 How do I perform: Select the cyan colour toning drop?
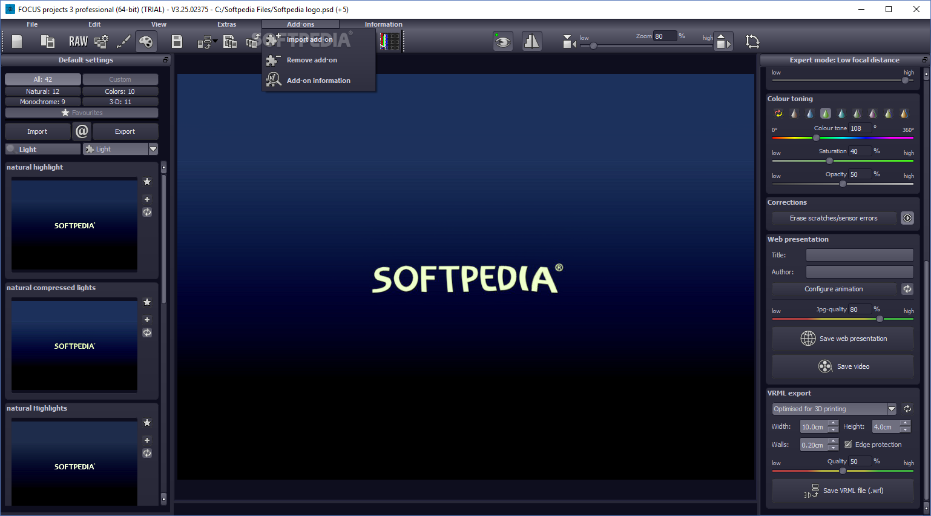pyautogui.click(x=841, y=113)
